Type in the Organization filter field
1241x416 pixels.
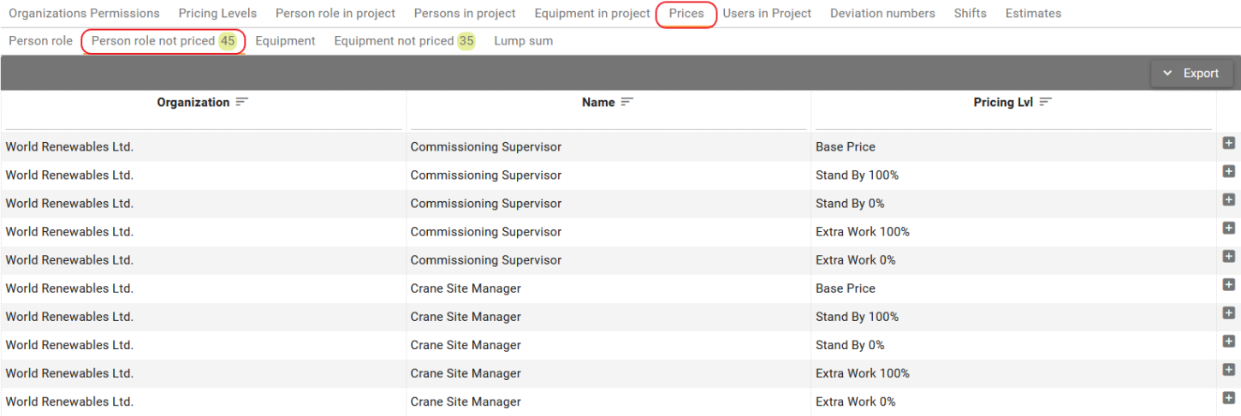(203, 122)
